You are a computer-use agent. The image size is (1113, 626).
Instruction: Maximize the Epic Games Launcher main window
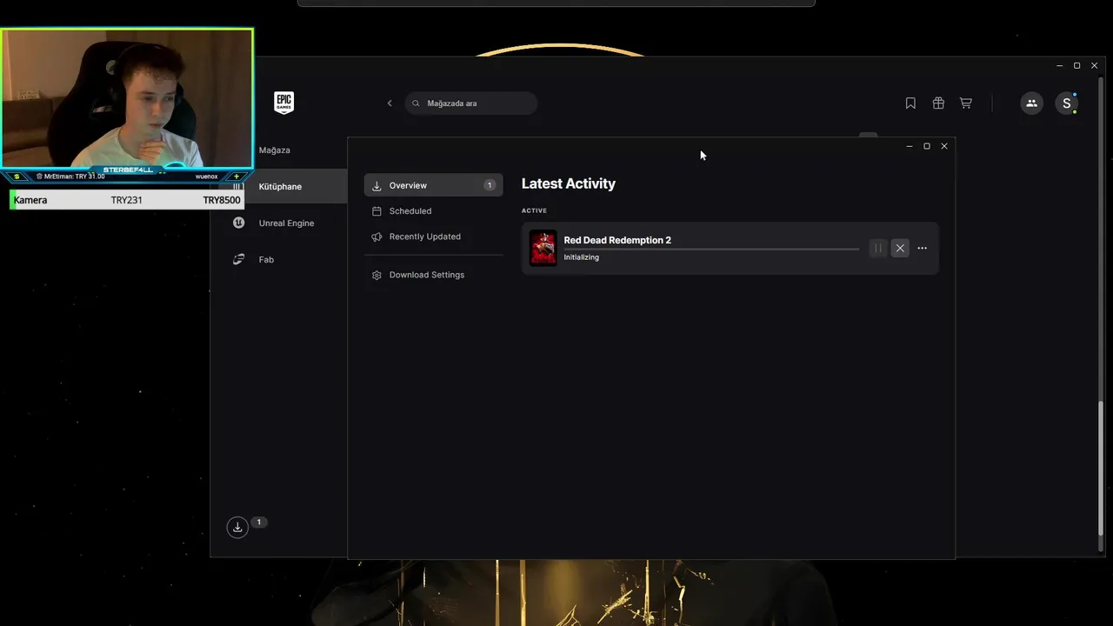click(1076, 66)
